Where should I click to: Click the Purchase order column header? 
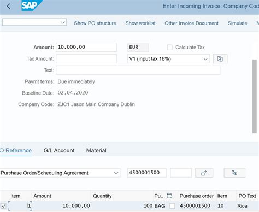197,196
